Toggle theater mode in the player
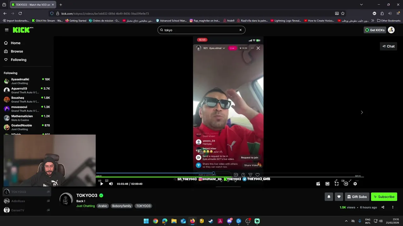The image size is (403, 226). click(327, 184)
